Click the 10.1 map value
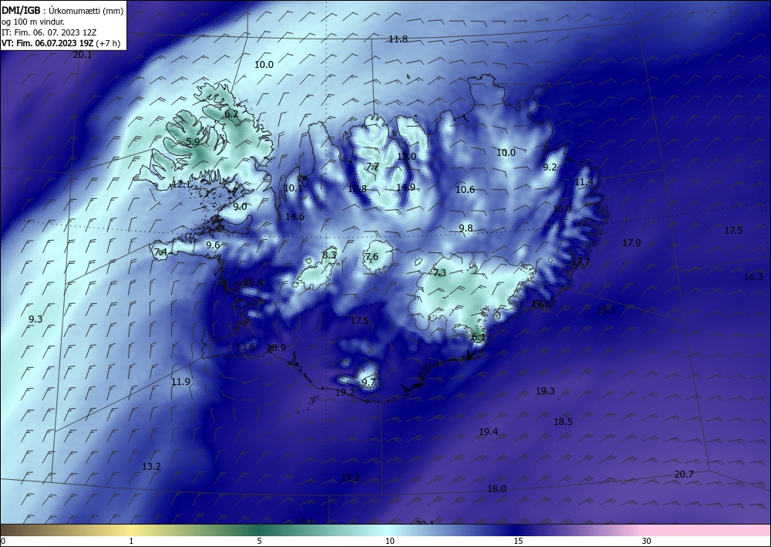The image size is (771, 547). 293,188
